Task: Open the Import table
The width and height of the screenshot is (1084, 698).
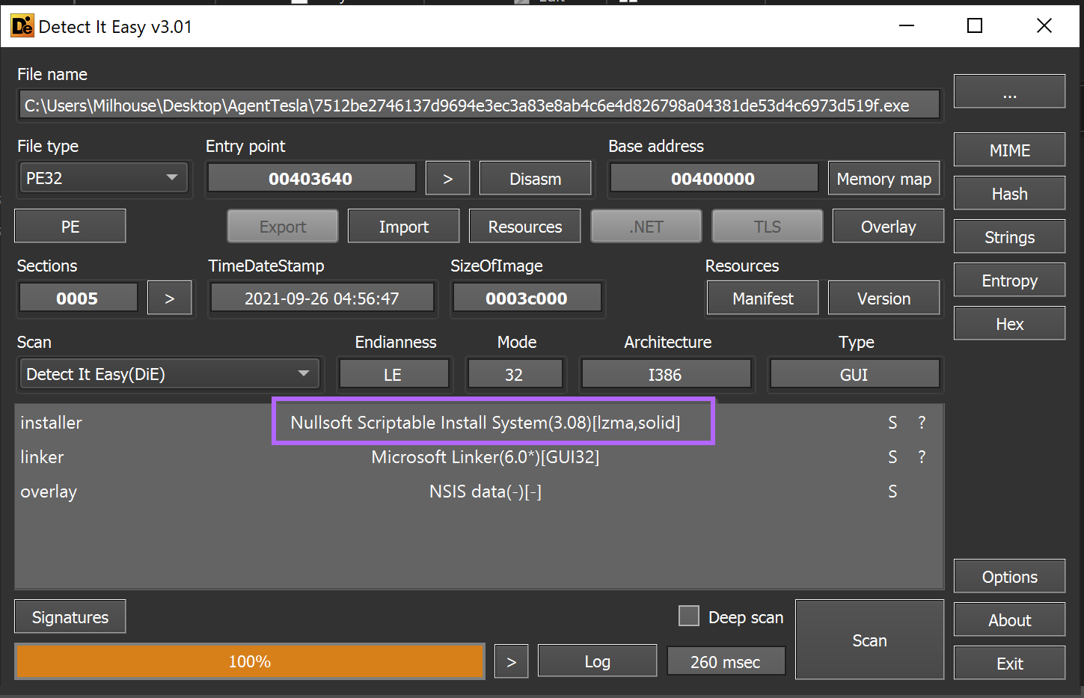Action: coord(403,226)
